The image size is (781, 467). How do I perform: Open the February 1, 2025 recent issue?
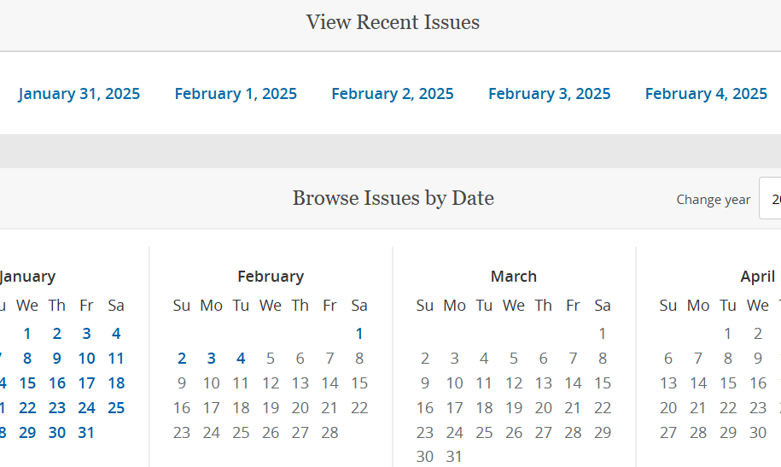pyautogui.click(x=236, y=94)
